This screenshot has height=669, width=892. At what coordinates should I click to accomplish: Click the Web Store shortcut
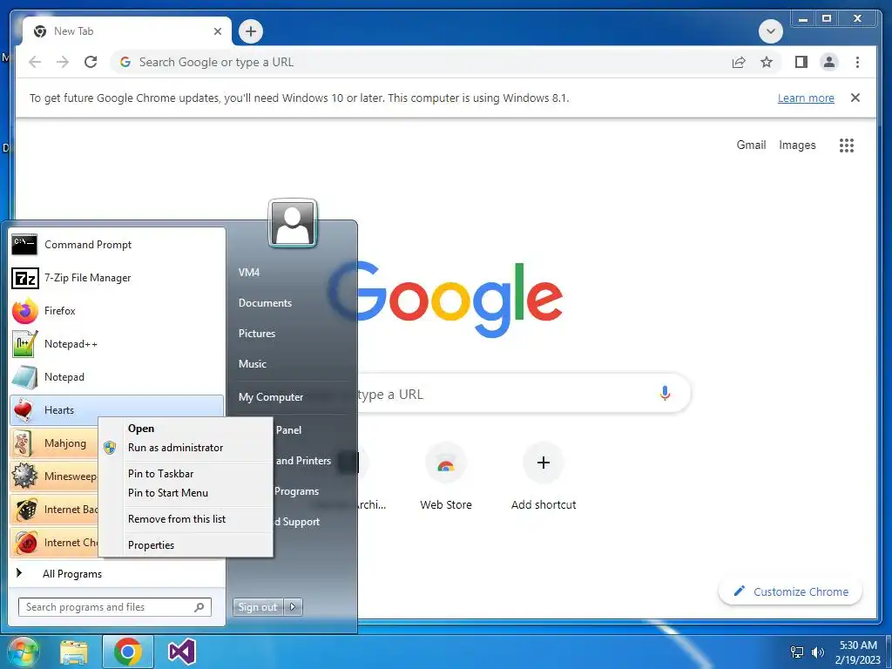446,476
